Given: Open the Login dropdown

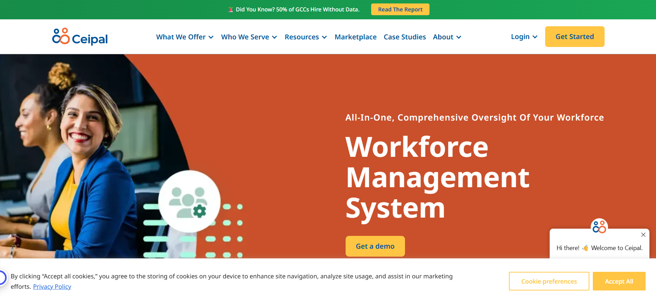Looking at the screenshot, I should coord(524,37).
